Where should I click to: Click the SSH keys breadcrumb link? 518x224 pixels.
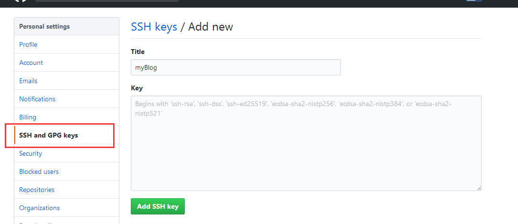154,27
